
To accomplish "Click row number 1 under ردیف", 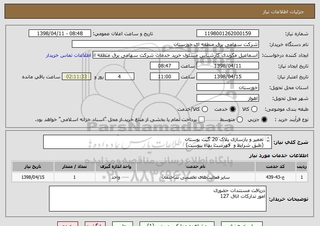I will pos(302,177).
